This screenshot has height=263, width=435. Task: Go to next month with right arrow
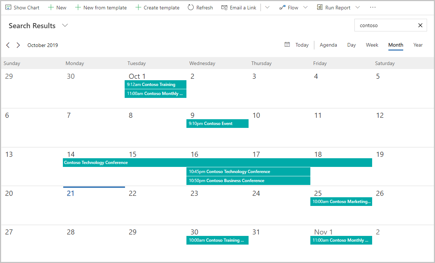click(18, 45)
